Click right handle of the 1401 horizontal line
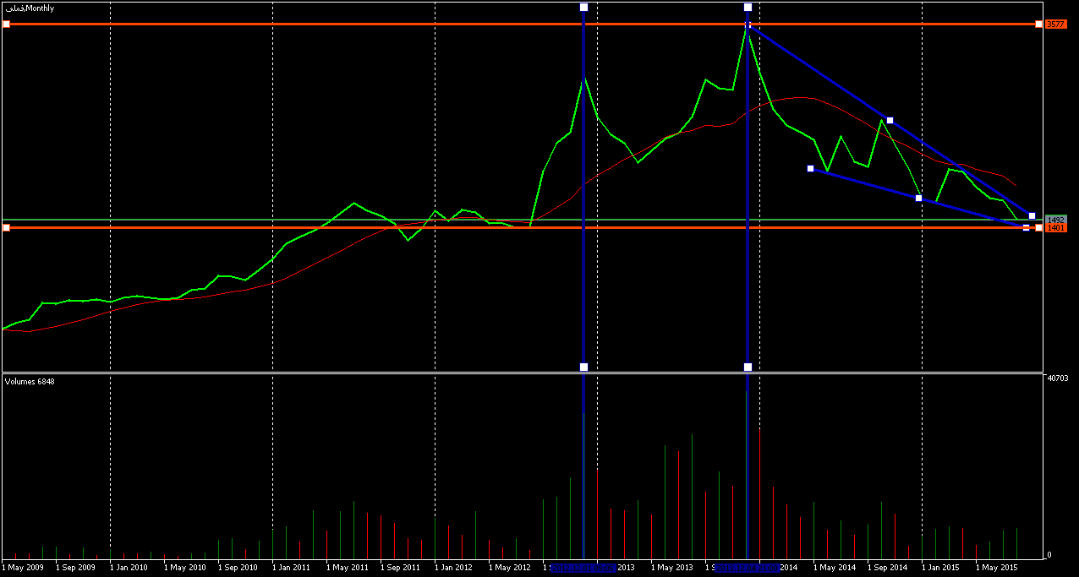 [x=1038, y=228]
